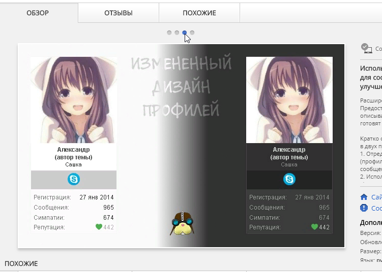This screenshot has height=272, width=382.
Task: Click the Skype icon in dark profile
Action: click(289, 179)
